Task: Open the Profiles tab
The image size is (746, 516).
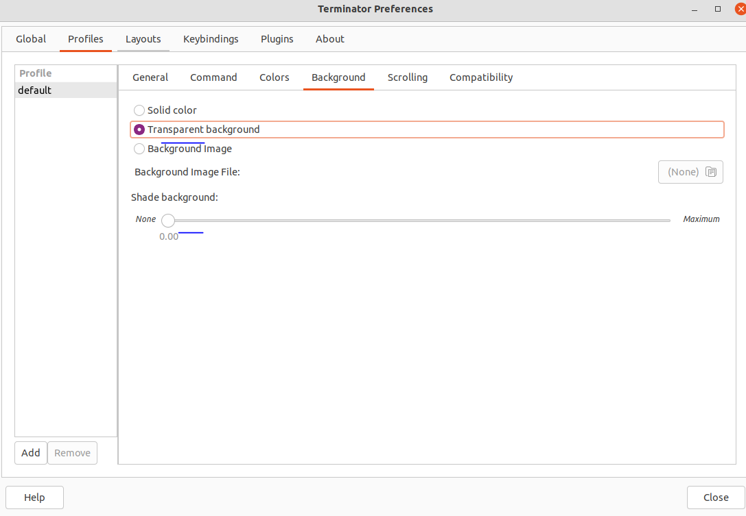Action: coord(86,39)
